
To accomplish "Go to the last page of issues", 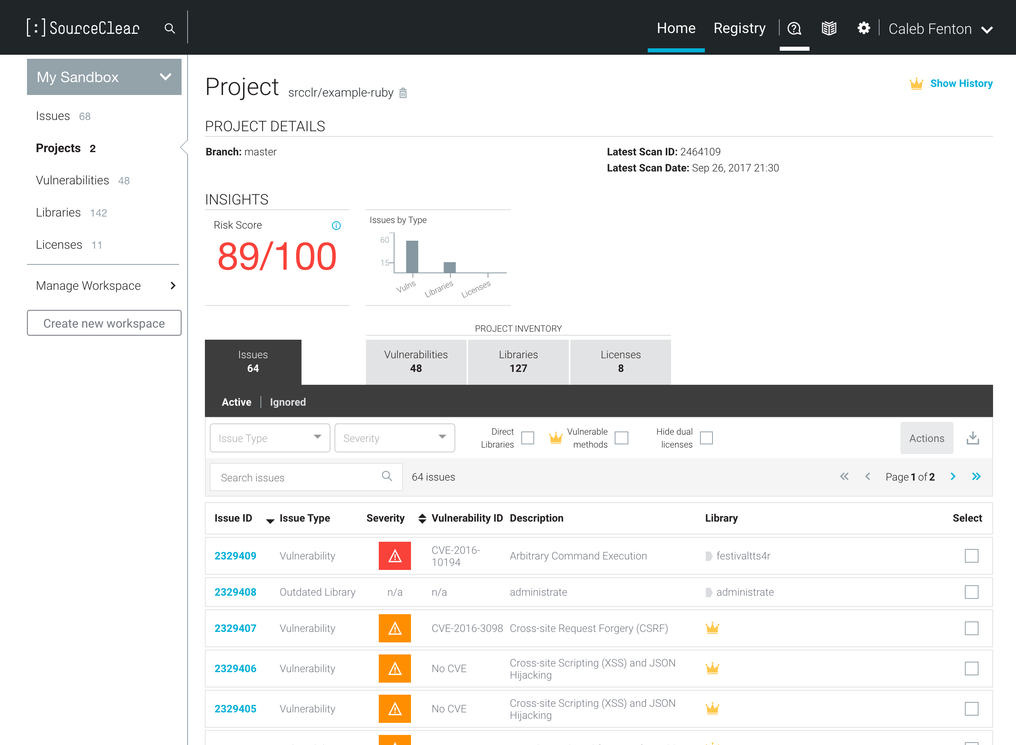I will (x=976, y=477).
